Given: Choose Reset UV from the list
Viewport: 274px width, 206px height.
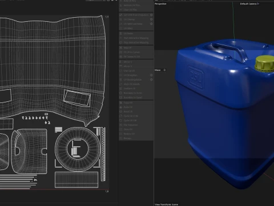Looking at the screenshot, I should (136, 112).
